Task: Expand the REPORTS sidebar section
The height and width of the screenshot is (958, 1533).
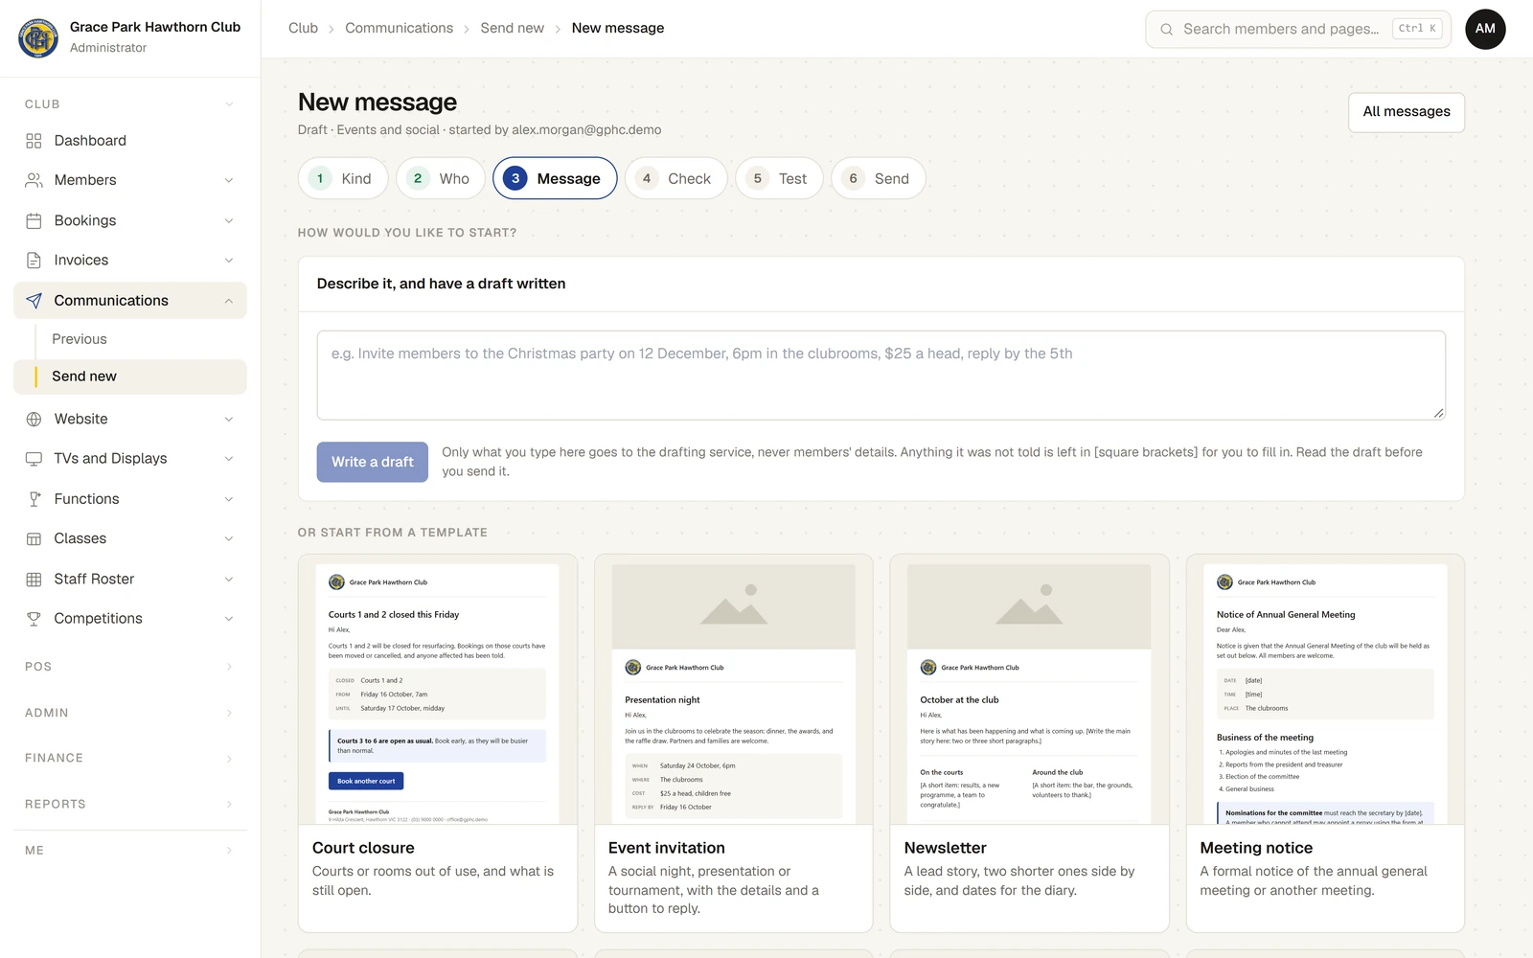Action: (130, 804)
